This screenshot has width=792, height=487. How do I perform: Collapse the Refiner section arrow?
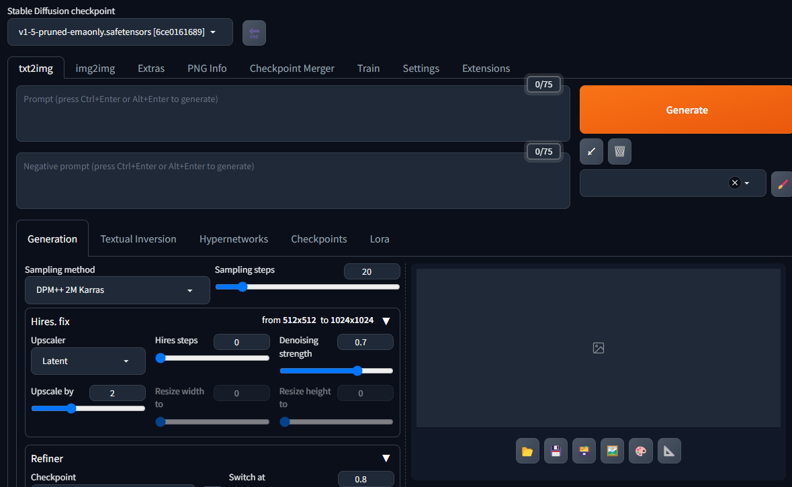coord(386,458)
